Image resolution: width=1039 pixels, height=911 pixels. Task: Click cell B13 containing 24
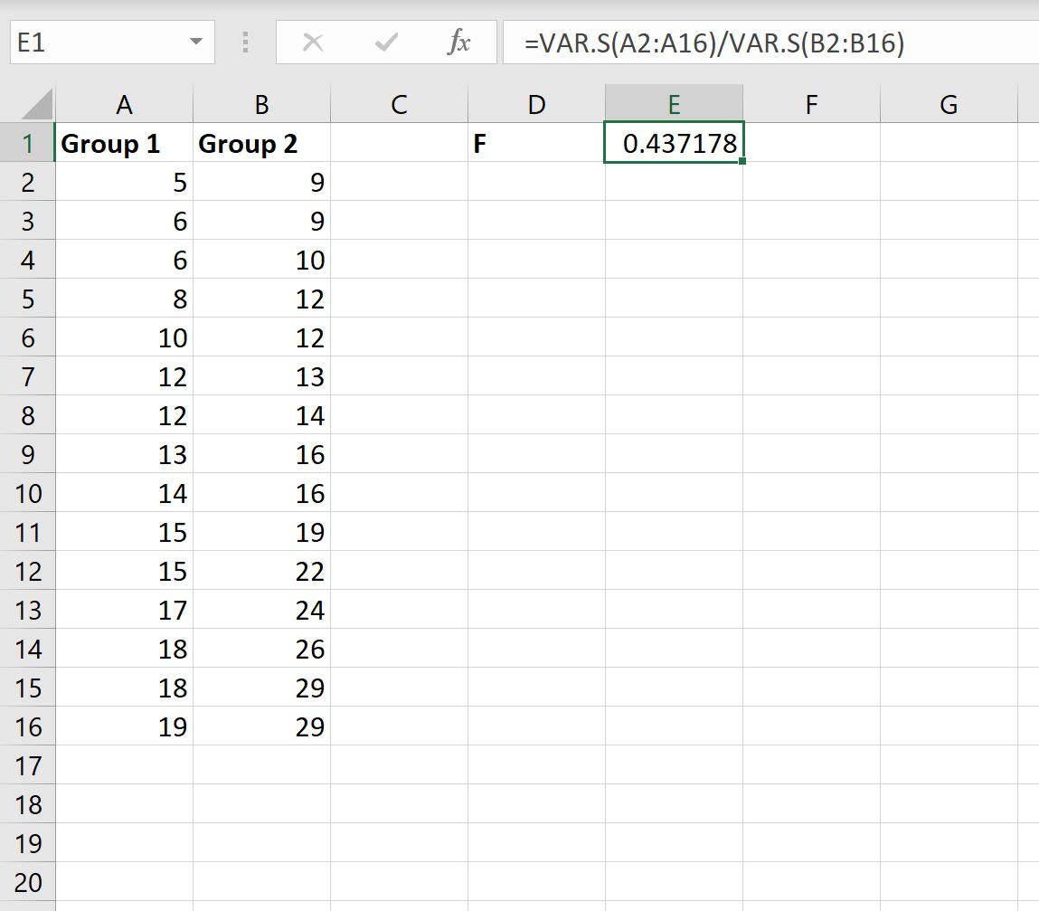pyautogui.click(x=261, y=610)
